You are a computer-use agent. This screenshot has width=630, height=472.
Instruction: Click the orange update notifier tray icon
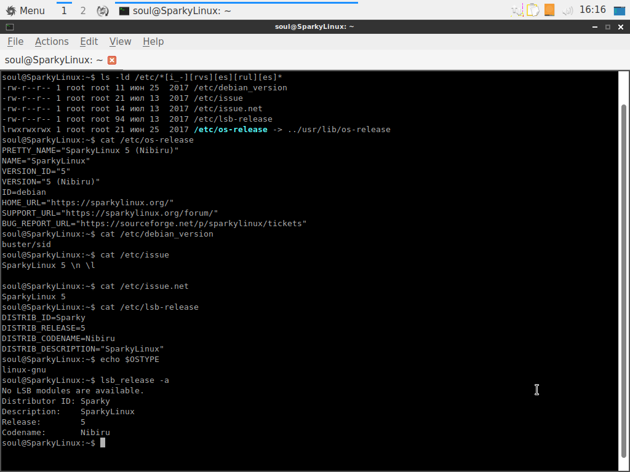pos(549,10)
